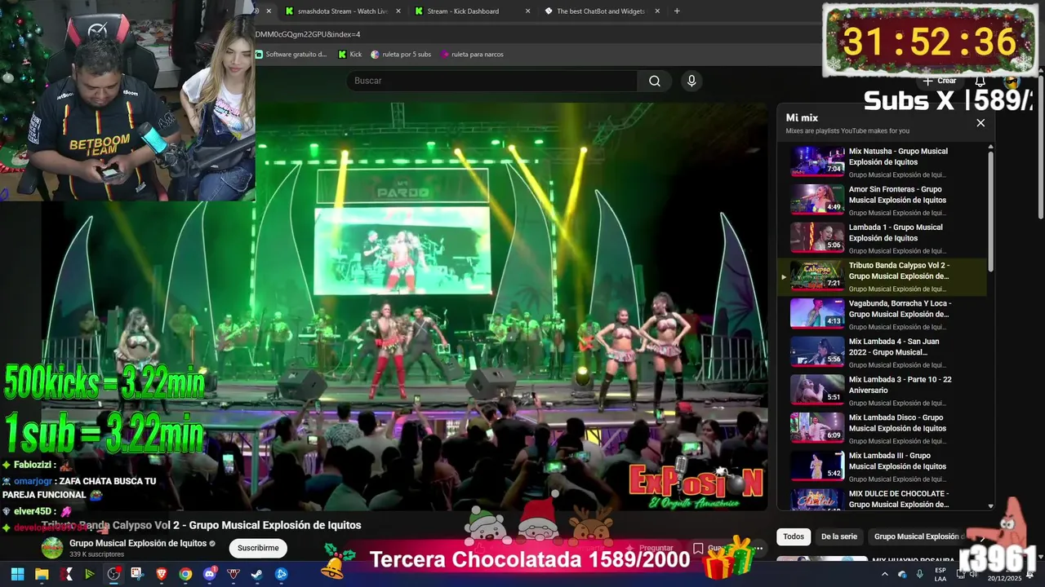Click the ESP LAA language indicator
1045x587 pixels.
point(940,574)
